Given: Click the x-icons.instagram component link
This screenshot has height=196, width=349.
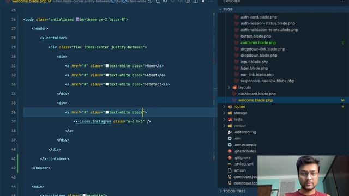Looking at the screenshot, I should tap(93, 121).
